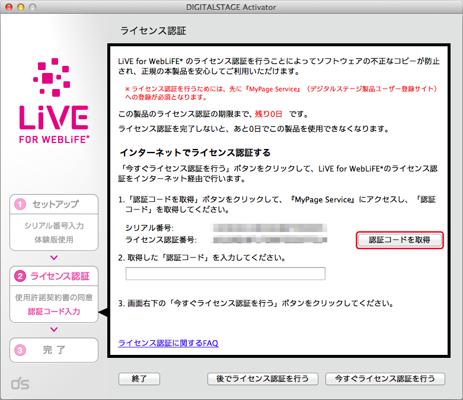Select the 完了 step in sidebar
463x400 pixels.
click(54, 350)
